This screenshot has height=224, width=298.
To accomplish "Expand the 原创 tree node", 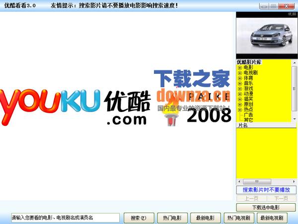I will pos(240,105).
